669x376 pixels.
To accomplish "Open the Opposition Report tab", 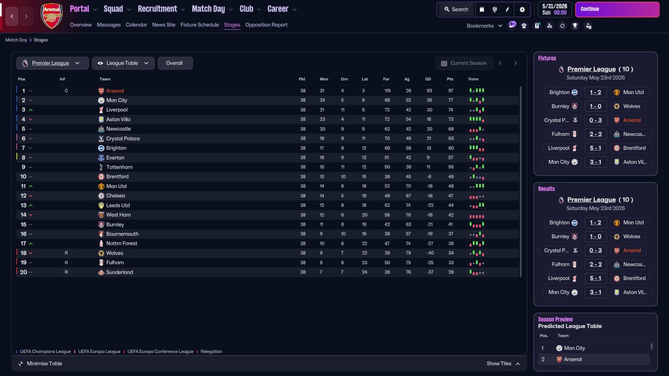I will pos(266,25).
